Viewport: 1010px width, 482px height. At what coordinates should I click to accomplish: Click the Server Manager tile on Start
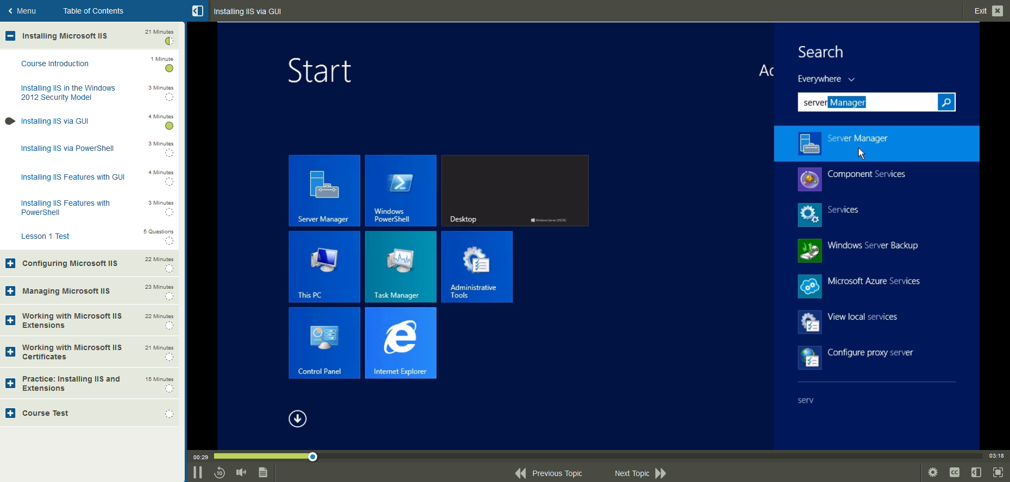coord(324,191)
